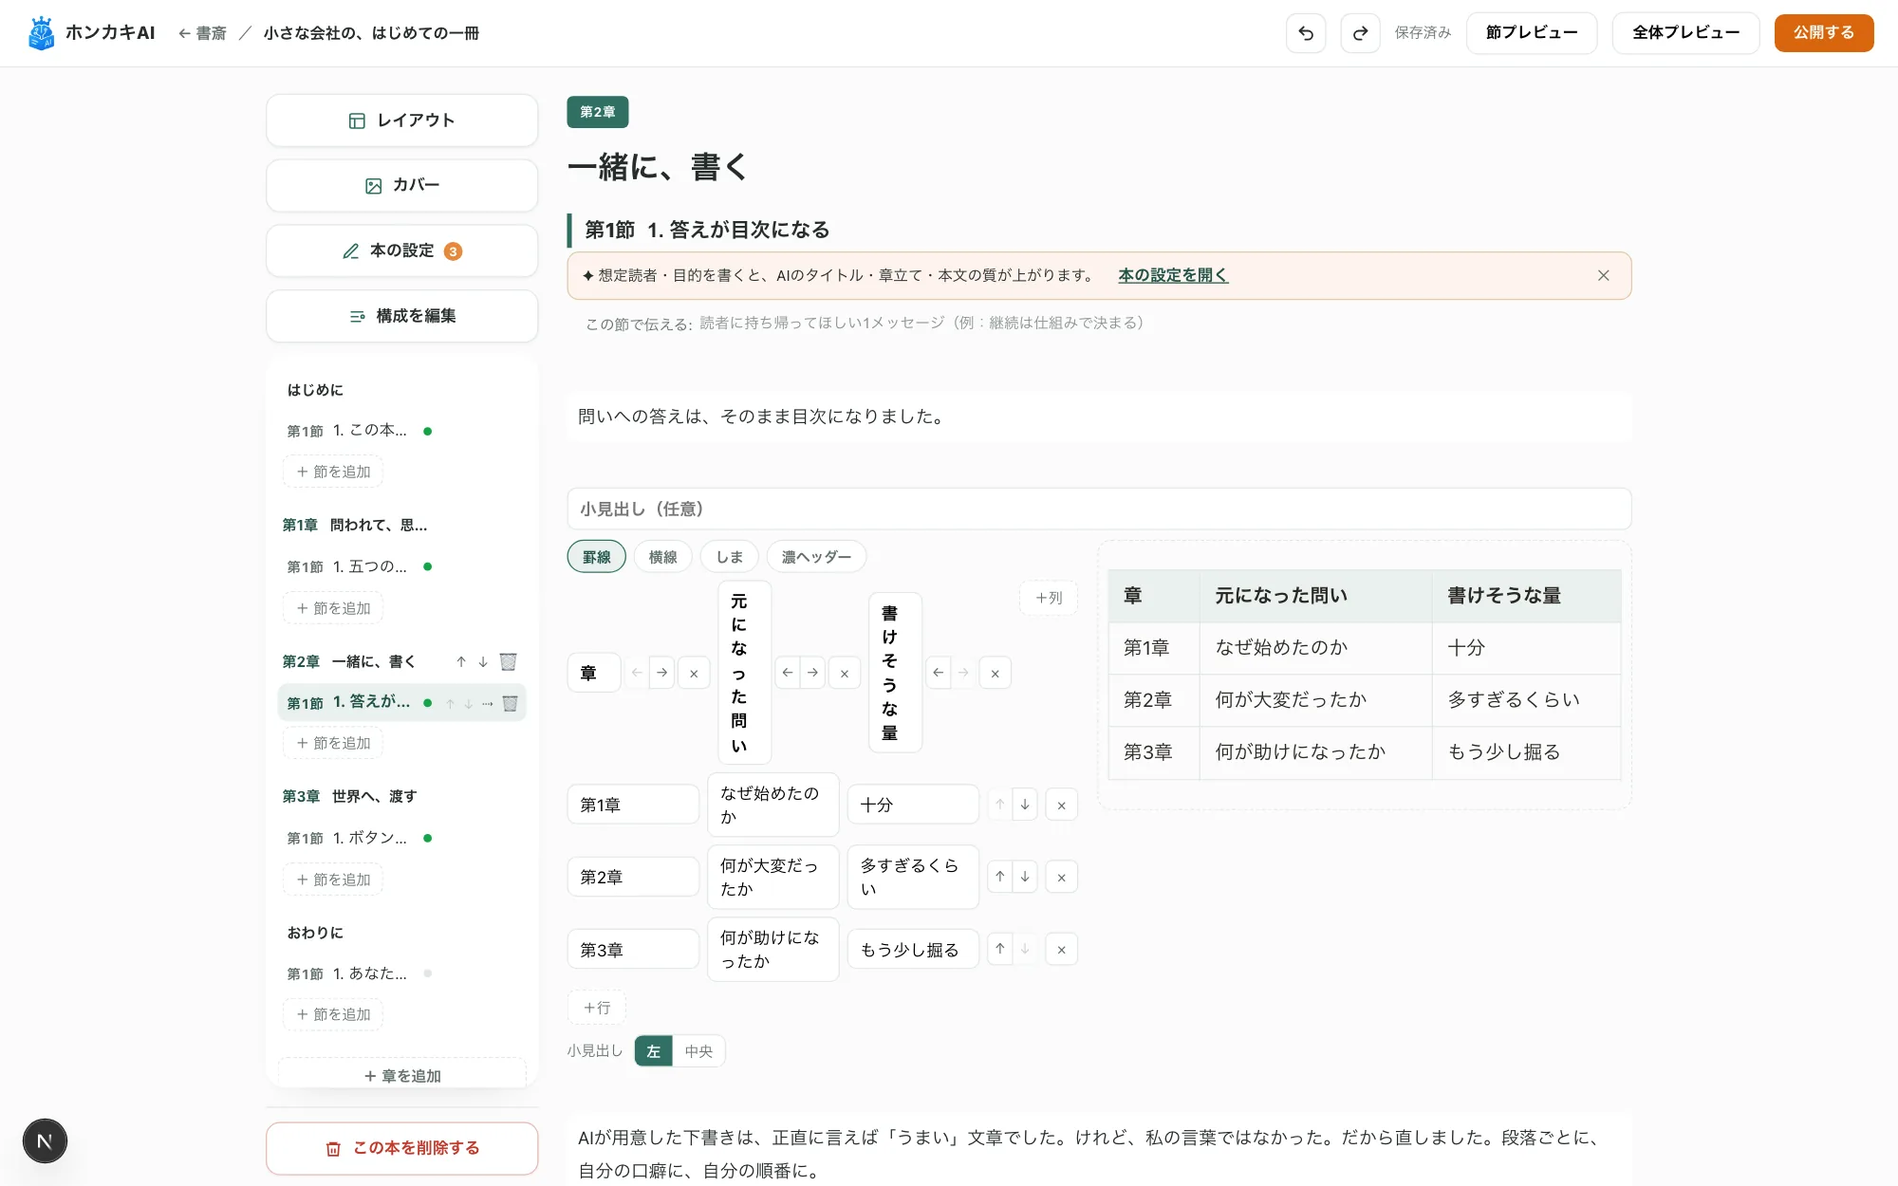Move the 第3章 table row up
This screenshot has width=1898, height=1186.
click(x=1000, y=949)
